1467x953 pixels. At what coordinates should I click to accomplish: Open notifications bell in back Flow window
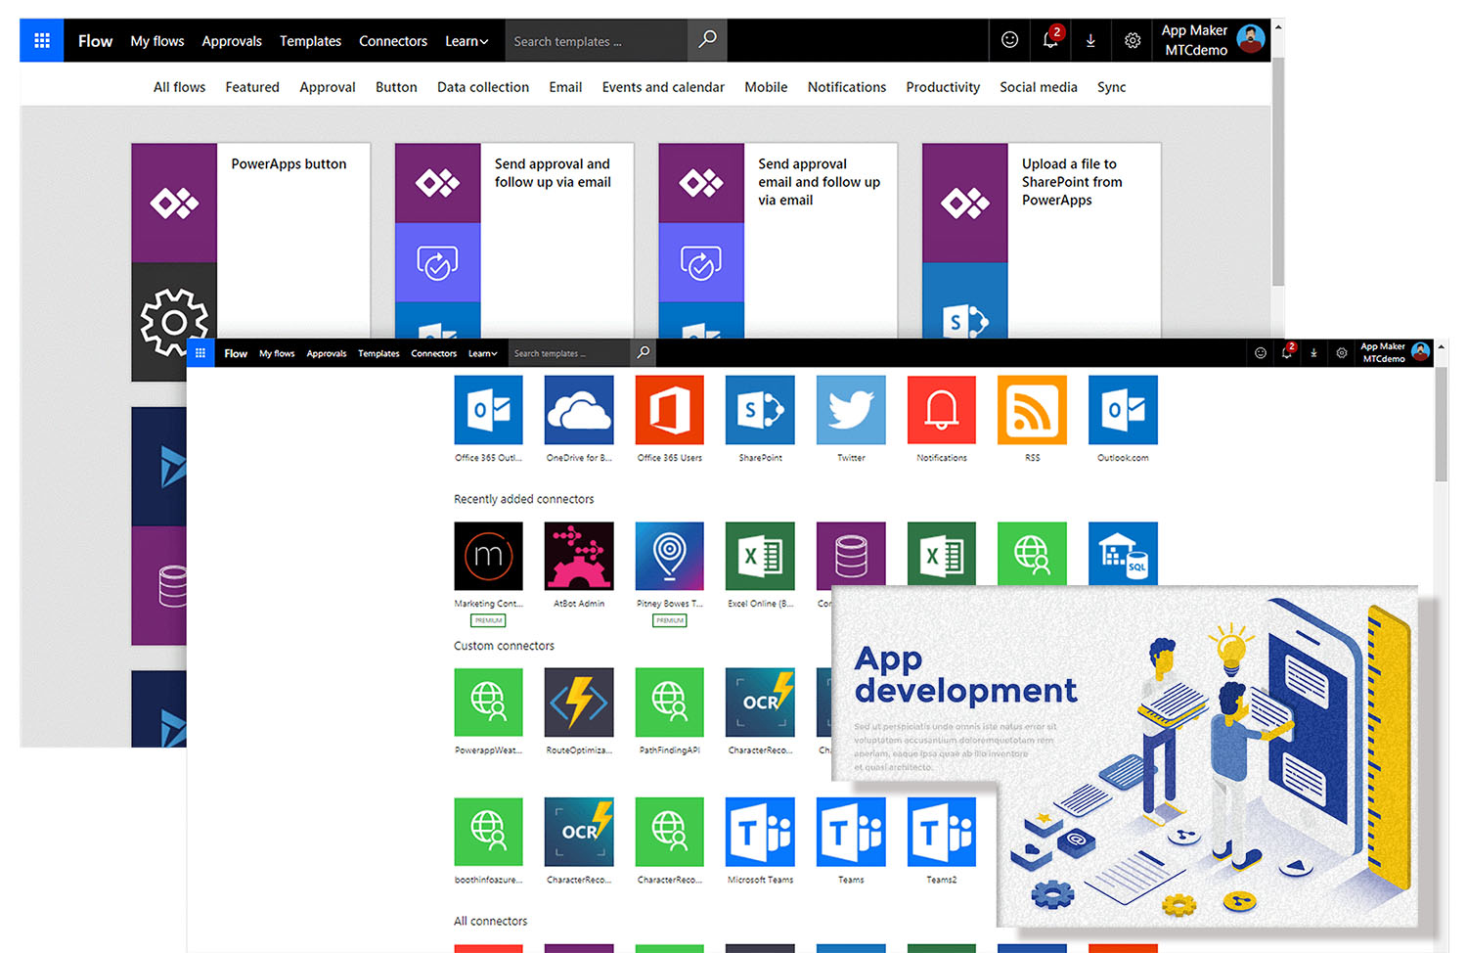(1050, 40)
